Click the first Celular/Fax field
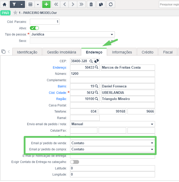The width and height of the screenshot is (179, 182). (x=84, y=131)
